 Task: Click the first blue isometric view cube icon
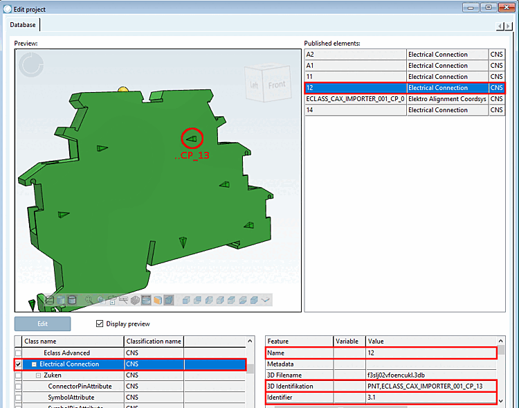186,300
